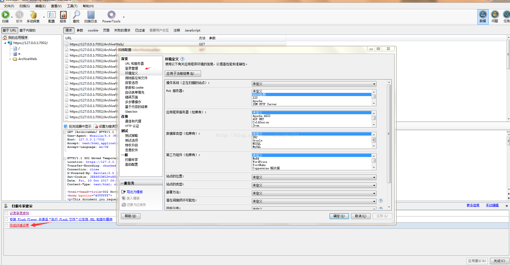510x265 pixels.
Task: Check the 完成环境设置 checkbox
Action: click(6, 225)
